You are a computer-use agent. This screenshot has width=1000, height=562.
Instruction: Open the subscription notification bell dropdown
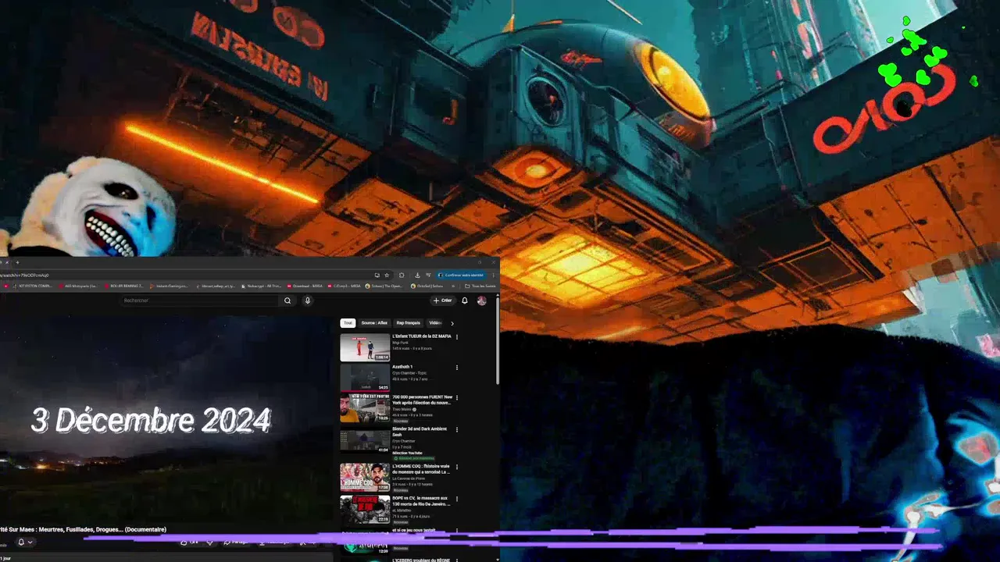[25, 542]
